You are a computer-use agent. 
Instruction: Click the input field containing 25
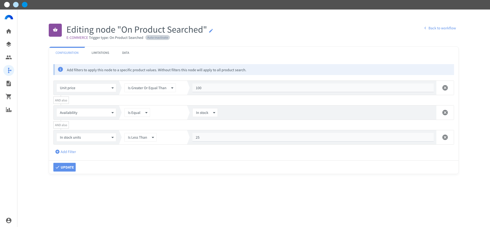(x=313, y=137)
